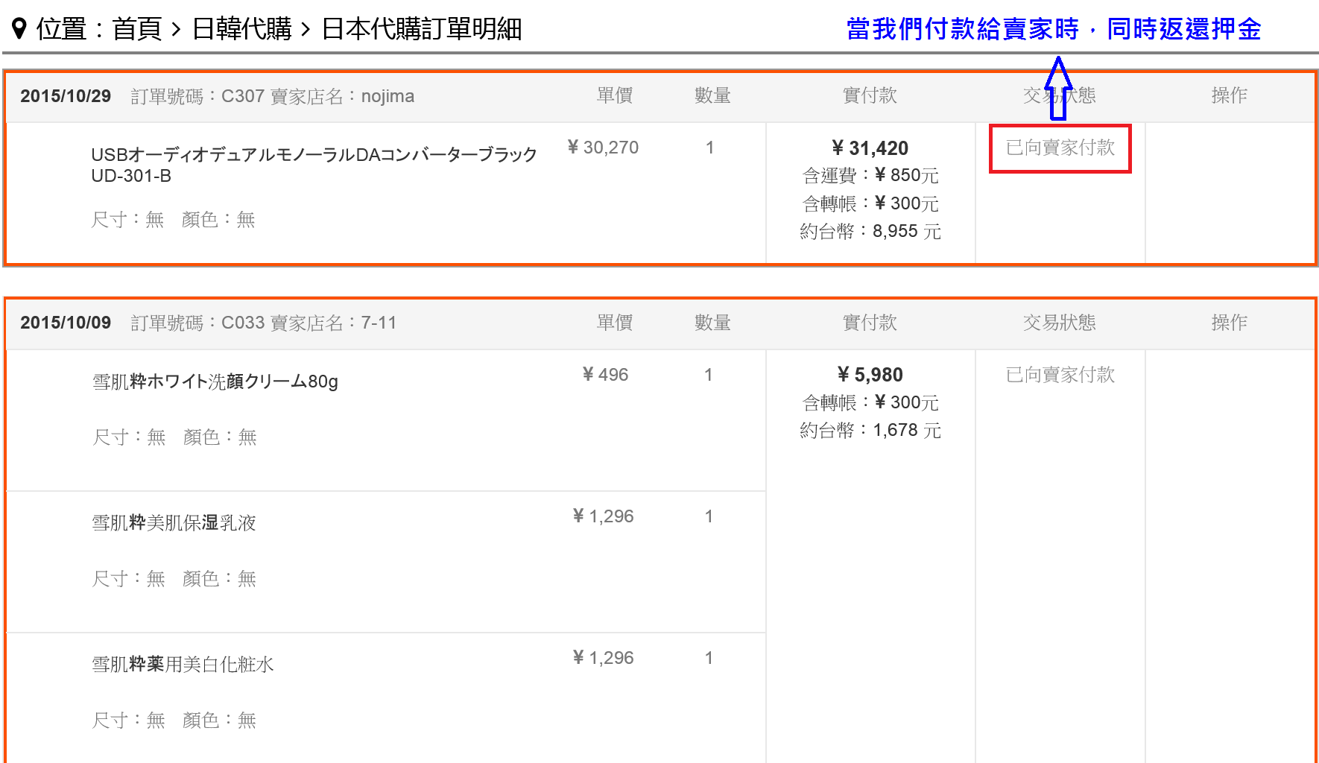Click 交易狀態 column header of second order
1319x763 pixels.
pyautogui.click(x=1060, y=323)
